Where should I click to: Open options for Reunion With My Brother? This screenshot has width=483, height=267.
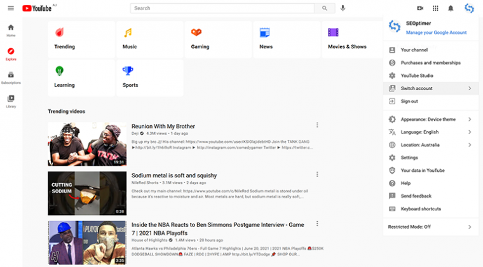coord(317,125)
